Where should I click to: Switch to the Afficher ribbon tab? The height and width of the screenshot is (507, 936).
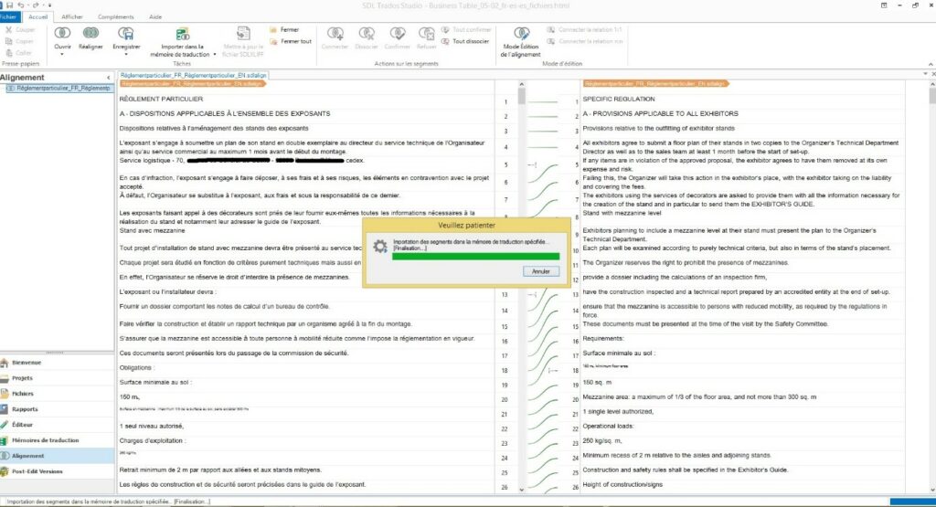(x=72, y=16)
